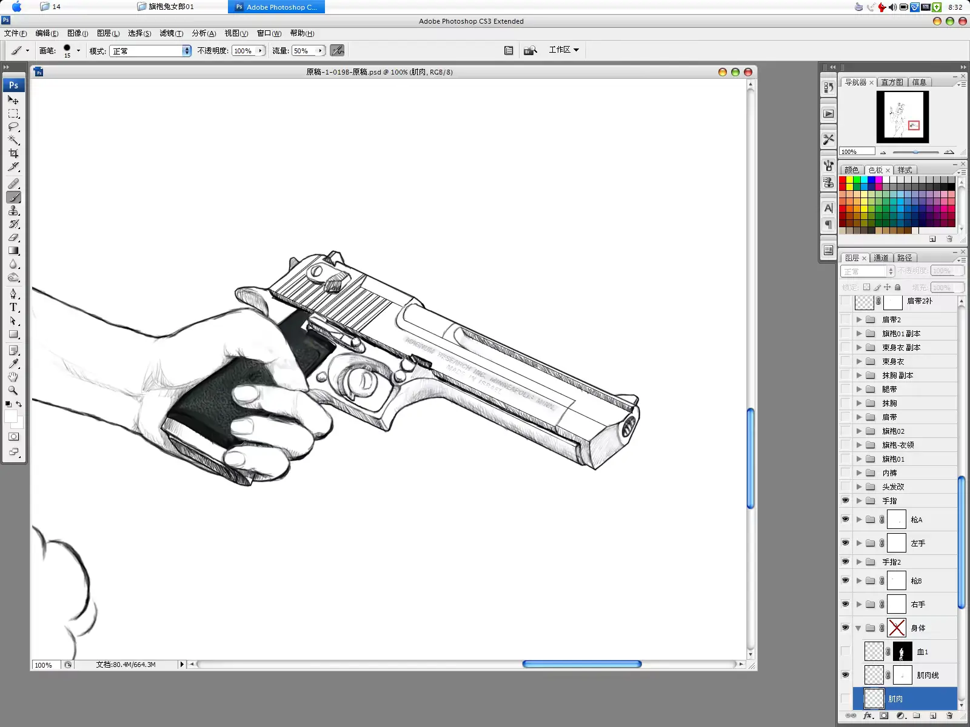The image size is (970, 727).
Task: Select the Notes tool
Action: pyautogui.click(x=13, y=350)
